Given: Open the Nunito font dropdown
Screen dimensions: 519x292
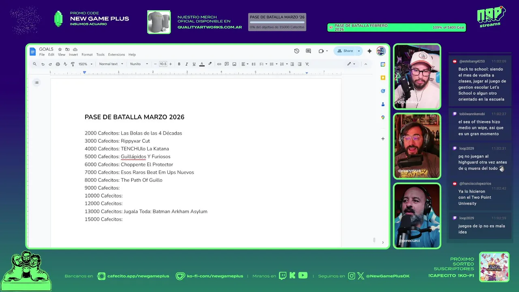Looking at the screenshot, I should click(138, 64).
